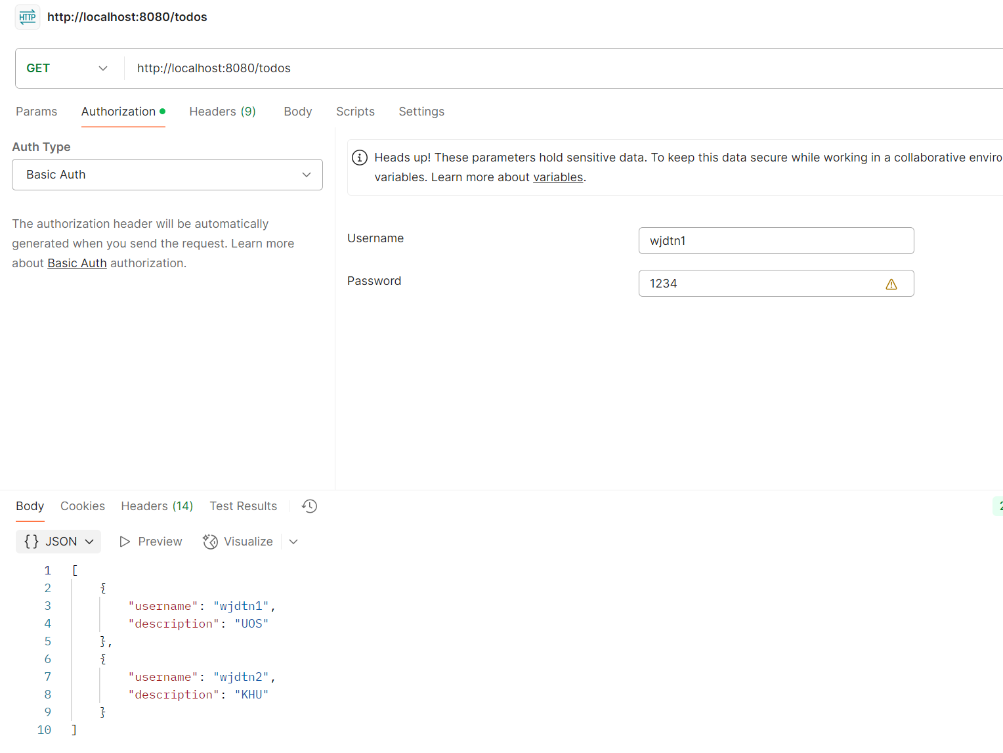
Task: Open the request Headers (9) tab
Action: [x=223, y=112]
